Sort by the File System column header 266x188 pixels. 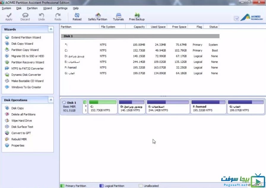112,27
